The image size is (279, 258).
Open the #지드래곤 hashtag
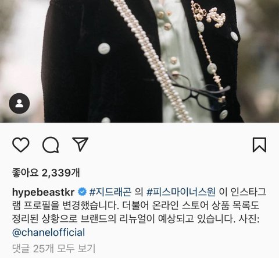coord(110,192)
